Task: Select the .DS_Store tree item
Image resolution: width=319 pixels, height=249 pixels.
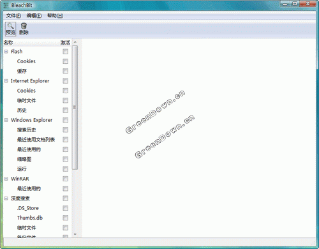Action: 28,208
